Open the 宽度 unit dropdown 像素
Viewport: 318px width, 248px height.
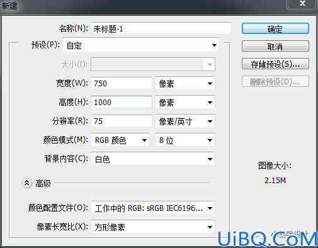pos(185,83)
